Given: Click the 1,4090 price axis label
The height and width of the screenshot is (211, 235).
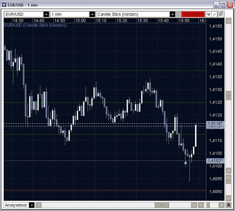Looking at the screenshot, I should (x=215, y=191).
